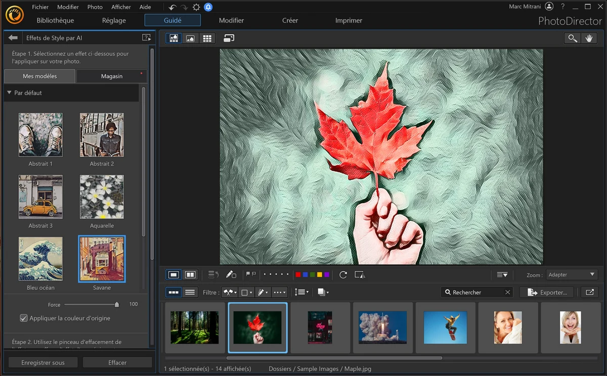Toggle compare two-photos display mode
The width and height of the screenshot is (607, 376).
click(190, 274)
